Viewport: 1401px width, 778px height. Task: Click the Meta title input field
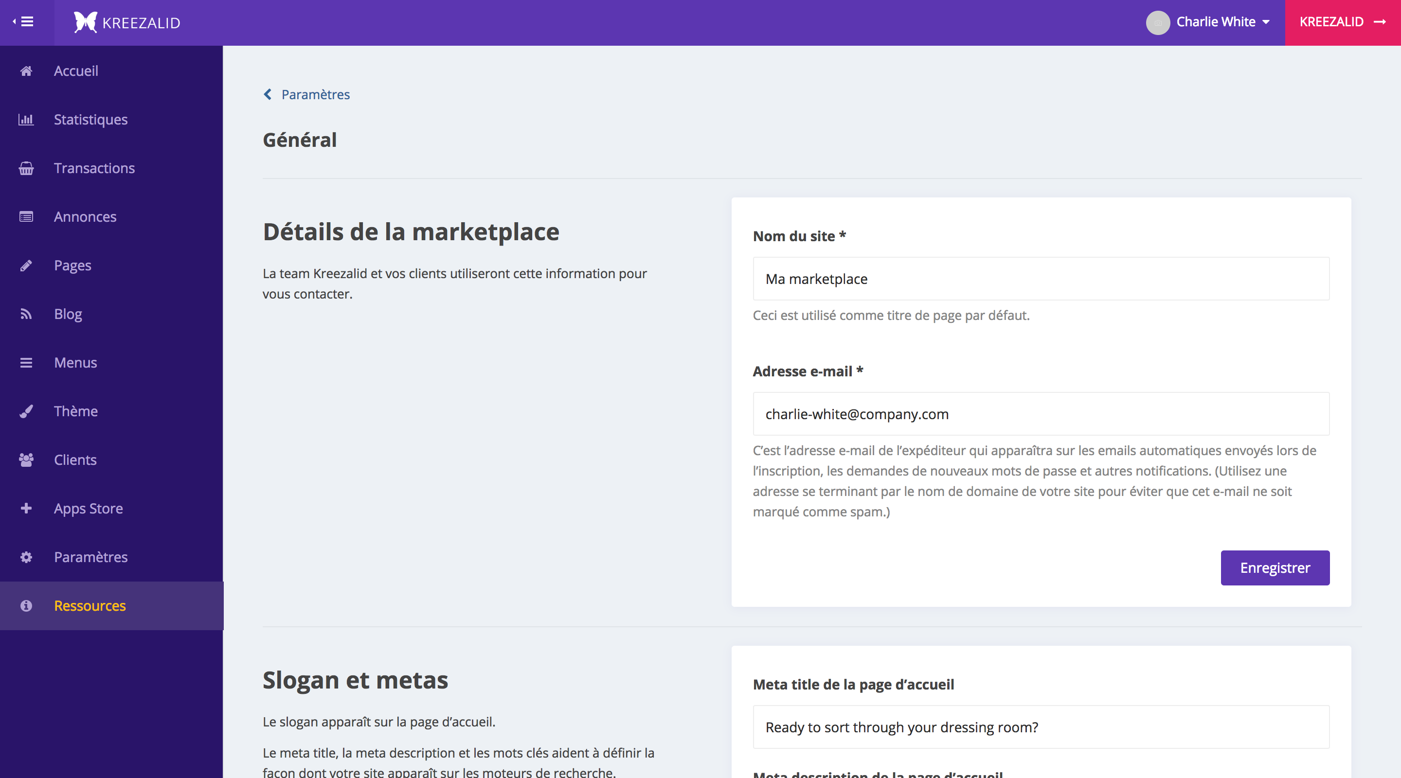(x=1042, y=726)
